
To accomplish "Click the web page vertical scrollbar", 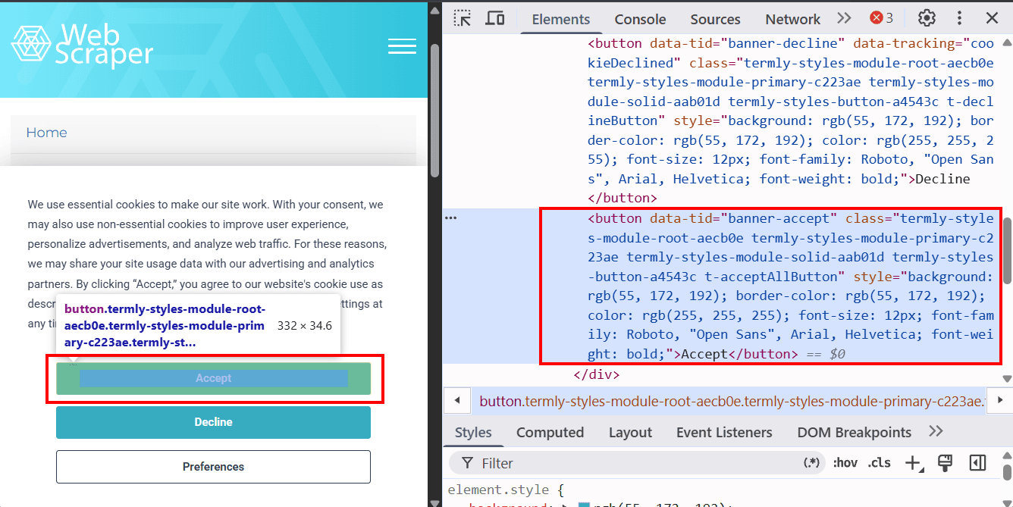I will [x=434, y=110].
